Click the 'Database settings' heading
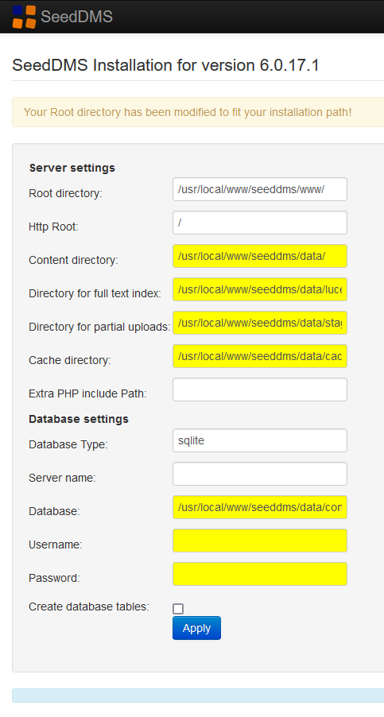384x717 pixels. tap(79, 419)
